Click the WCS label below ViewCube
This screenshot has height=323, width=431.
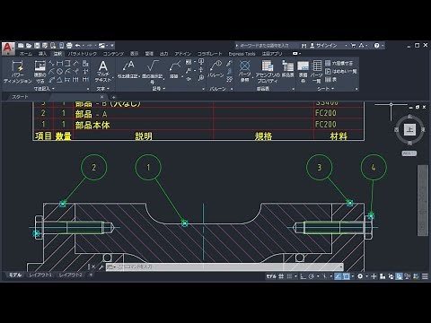409,153
